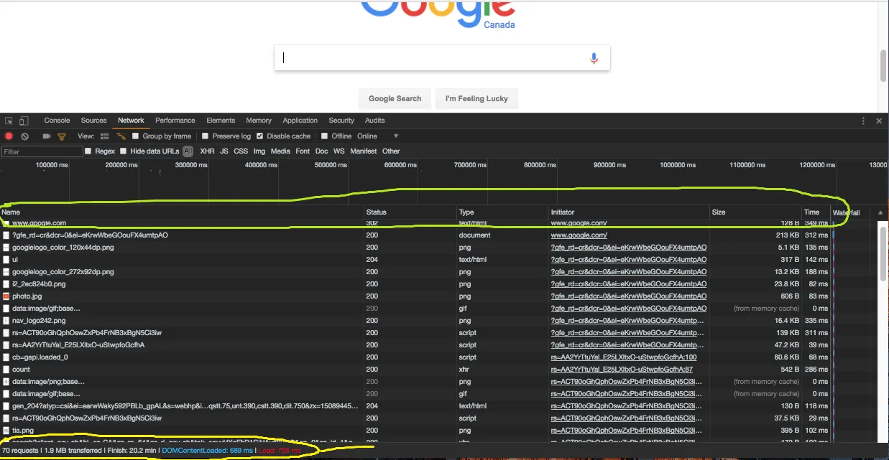Open initiator rs=AA2YrTtuYaI...:100 link
This screenshot has height=460, width=889.
point(624,357)
